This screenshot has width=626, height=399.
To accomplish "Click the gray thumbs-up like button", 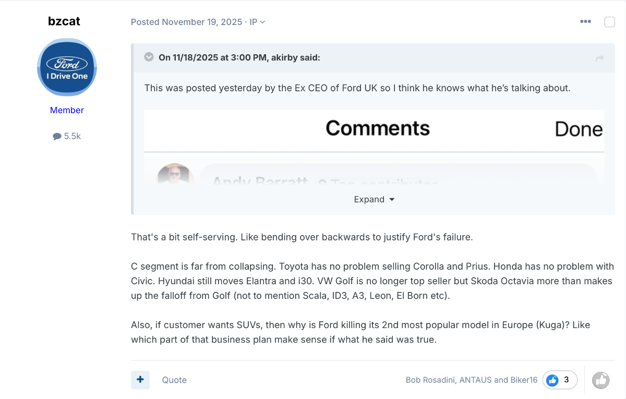I will pos(601,380).
